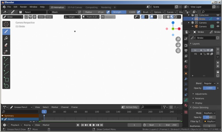Adjust the layer Opacity slider
Viewport: 222px width, 132px height.
pos(209,88)
